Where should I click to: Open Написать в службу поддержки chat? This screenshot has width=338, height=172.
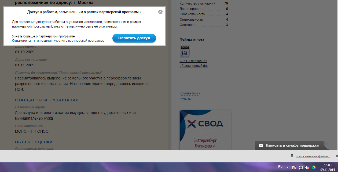click(x=292, y=146)
